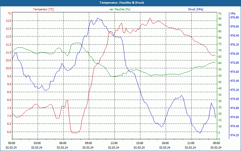This screenshot has width=241, height=151.
Task: Select the 6,0 temperature axis value
Action: 9,132
